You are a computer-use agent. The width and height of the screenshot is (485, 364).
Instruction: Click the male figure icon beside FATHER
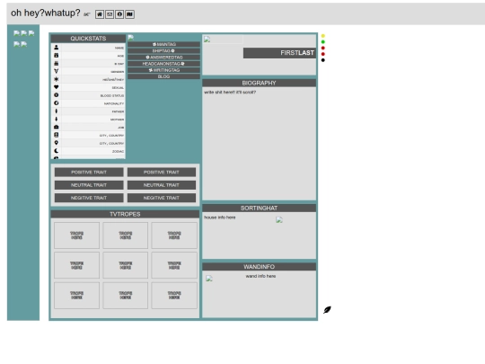point(57,111)
